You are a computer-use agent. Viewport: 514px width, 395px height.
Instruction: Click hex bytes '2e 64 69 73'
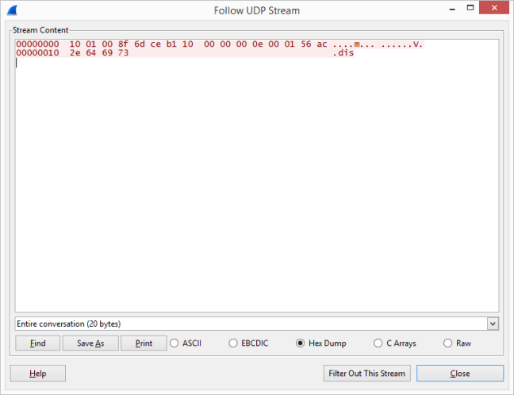(x=99, y=53)
